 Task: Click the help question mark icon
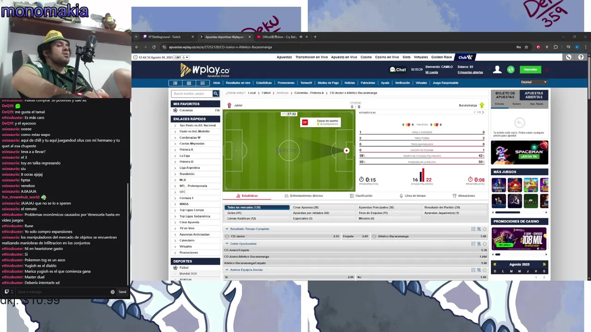(x=581, y=57)
